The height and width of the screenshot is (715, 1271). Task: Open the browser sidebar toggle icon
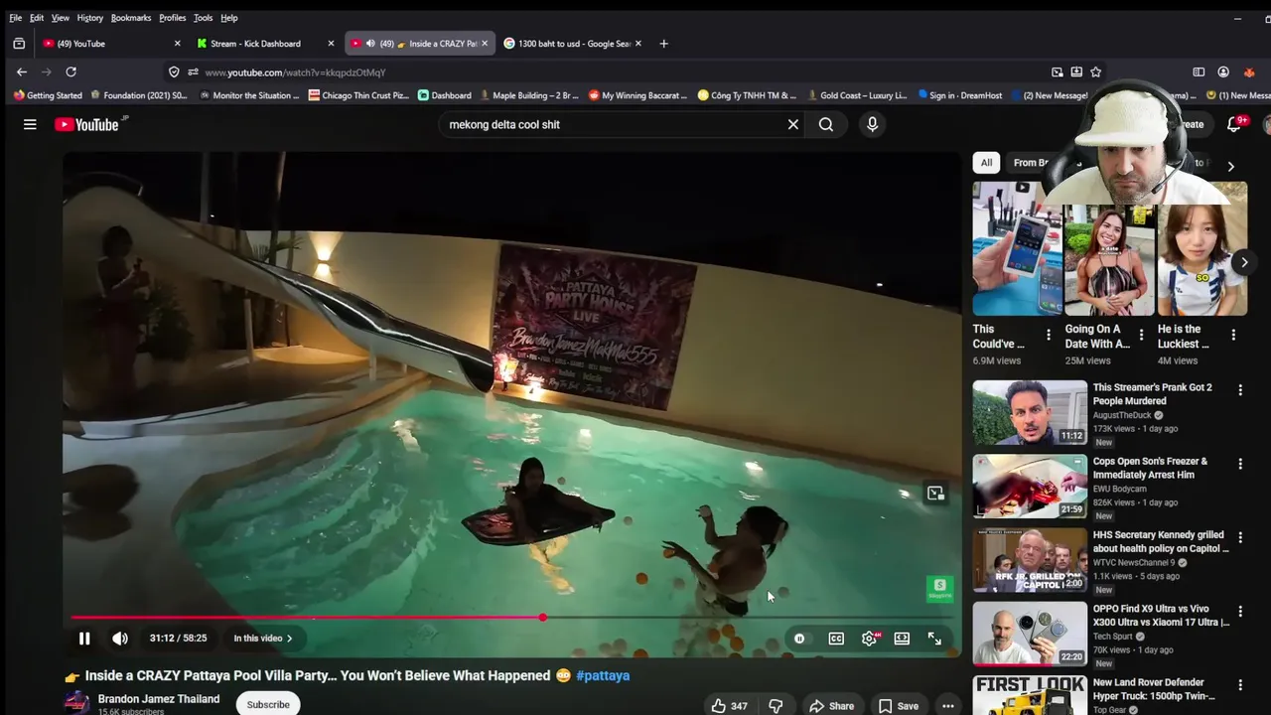pos(1199,71)
